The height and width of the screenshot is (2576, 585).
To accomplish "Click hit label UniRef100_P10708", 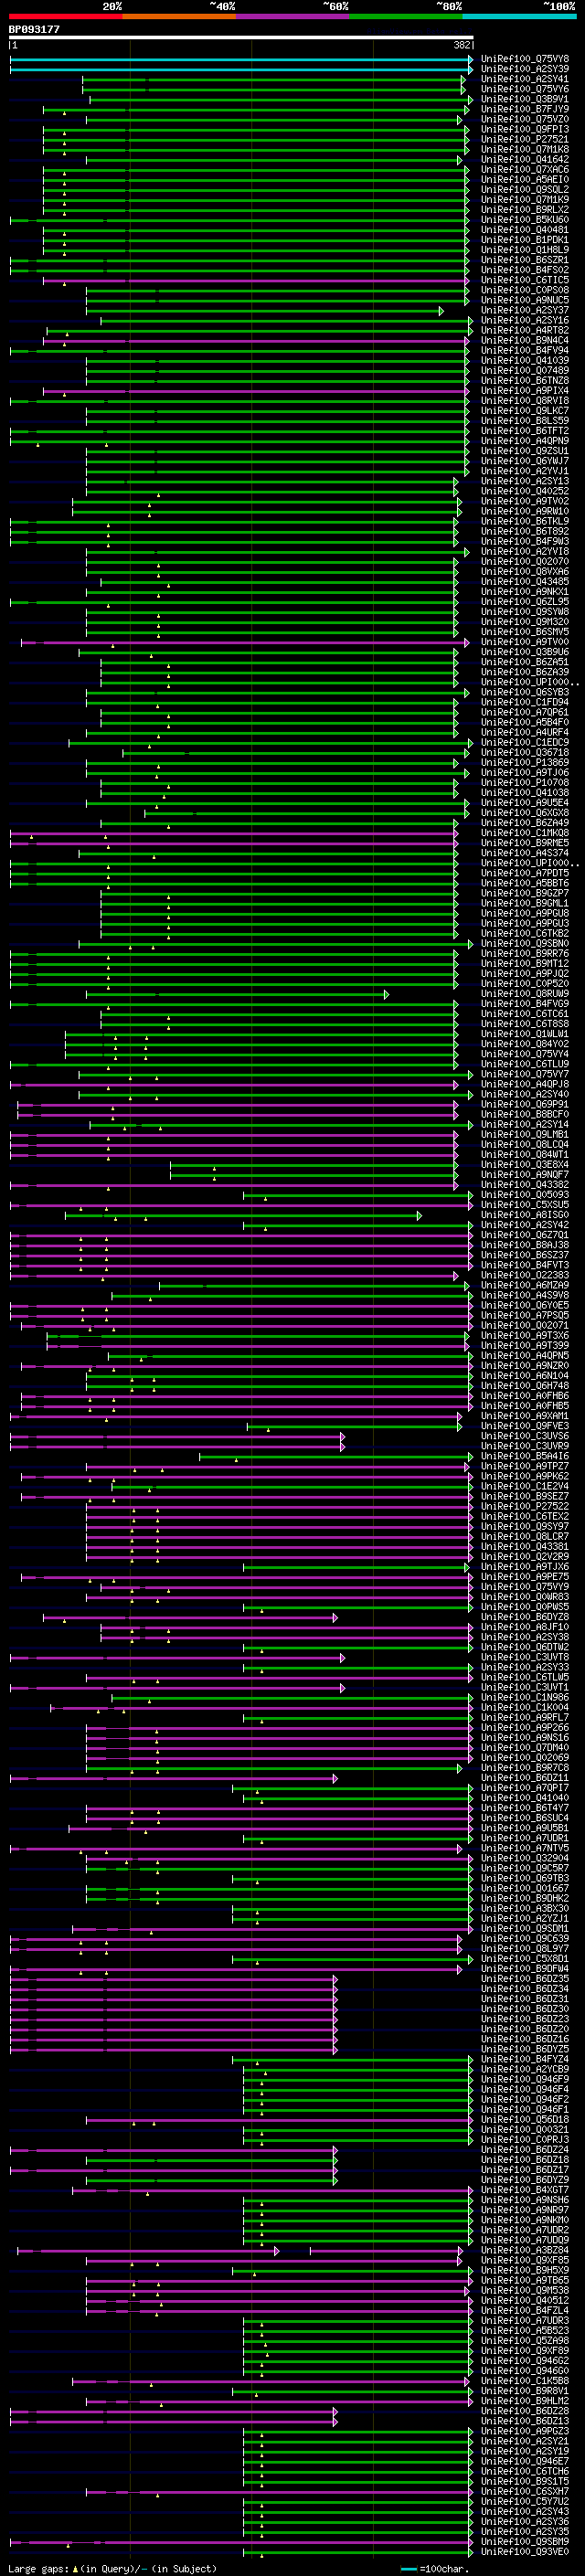I will pyautogui.click(x=525, y=783).
